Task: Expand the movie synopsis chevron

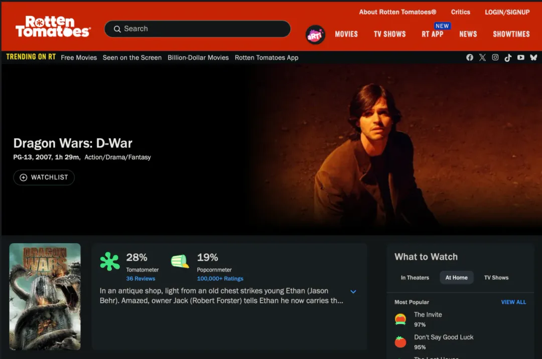Action: [353, 292]
